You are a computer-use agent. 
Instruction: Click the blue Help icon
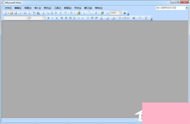pyautogui.click(x=125, y=13)
